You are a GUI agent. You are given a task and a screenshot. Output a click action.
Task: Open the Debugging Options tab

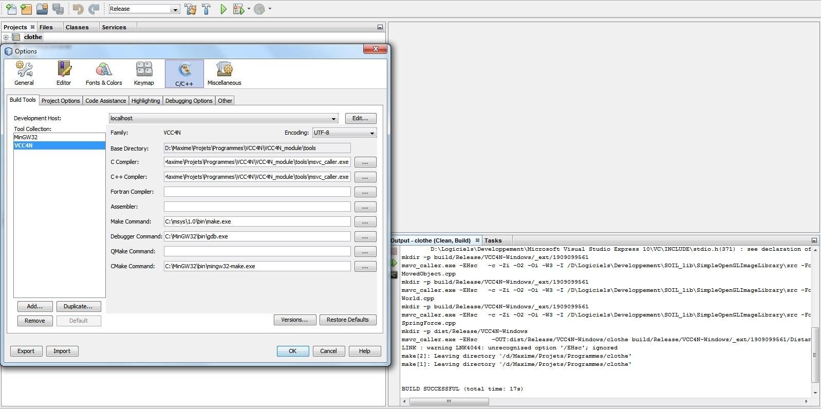pyautogui.click(x=189, y=101)
